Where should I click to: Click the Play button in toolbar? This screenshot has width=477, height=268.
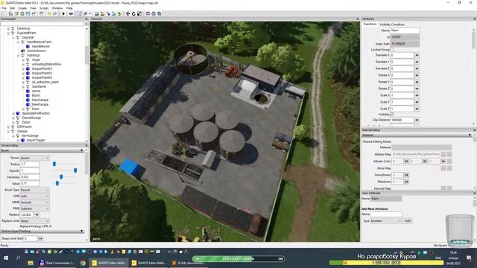point(63,13)
